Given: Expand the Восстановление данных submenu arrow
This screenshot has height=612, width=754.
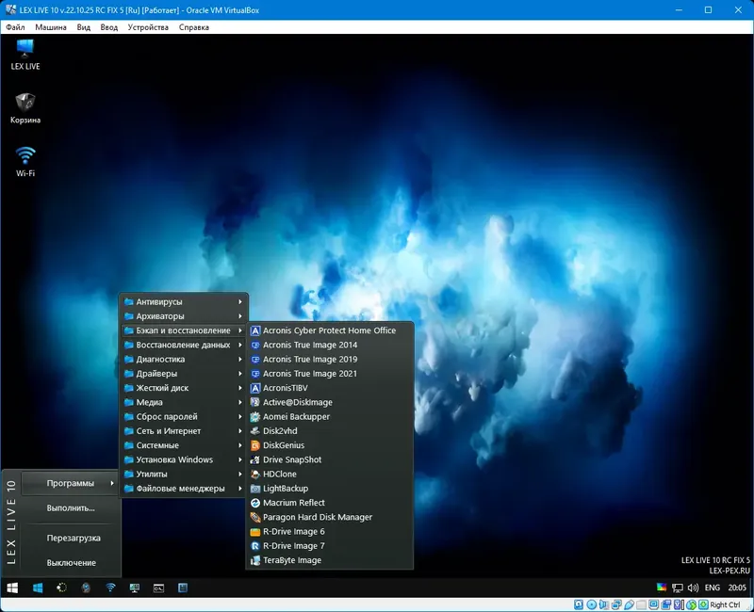Looking at the screenshot, I should [x=240, y=345].
